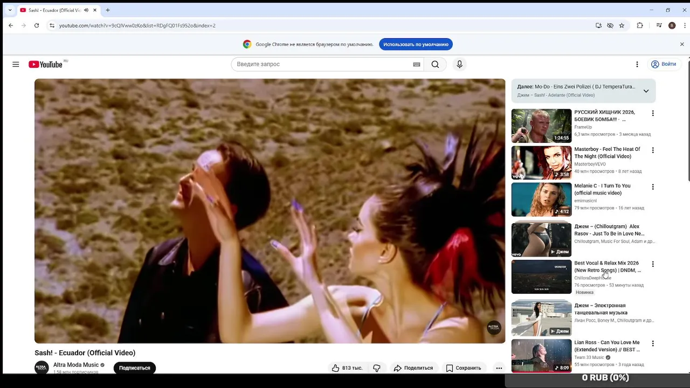This screenshot has width=690, height=388.
Task: Open Masterboy Feel The Heat thumbnail
Action: [x=541, y=163]
